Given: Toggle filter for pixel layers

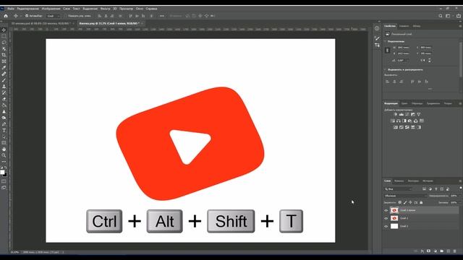Looking at the screenshot, I should click(x=425, y=189).
